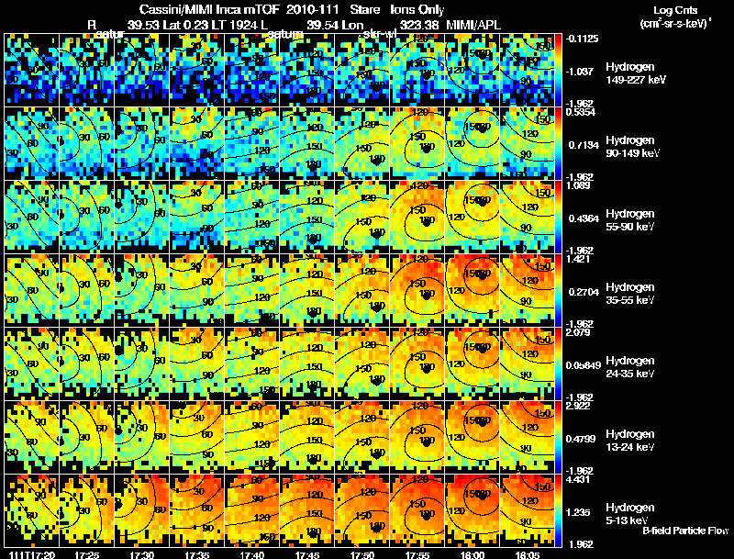Screen dimensions: 734x559
Task: Select the color scale bar for 5-13 keV
Action: coord(558,510)
